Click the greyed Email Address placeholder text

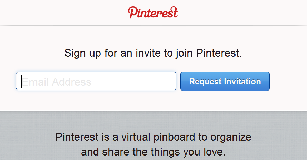click(56, 82)
